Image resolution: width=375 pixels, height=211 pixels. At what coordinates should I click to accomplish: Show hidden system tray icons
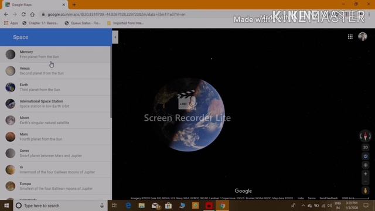[304, 206]
